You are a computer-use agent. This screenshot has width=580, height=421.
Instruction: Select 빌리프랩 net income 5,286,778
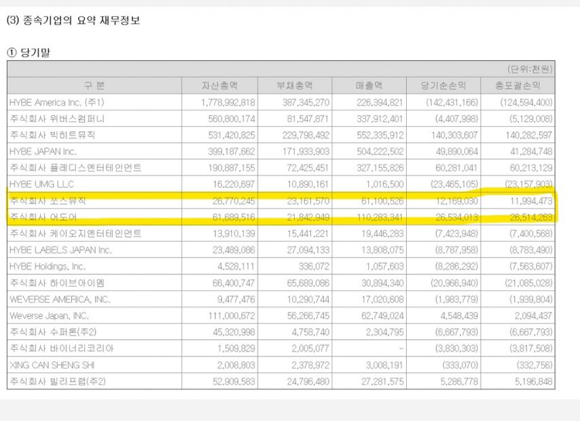click(x=459, y=381)
